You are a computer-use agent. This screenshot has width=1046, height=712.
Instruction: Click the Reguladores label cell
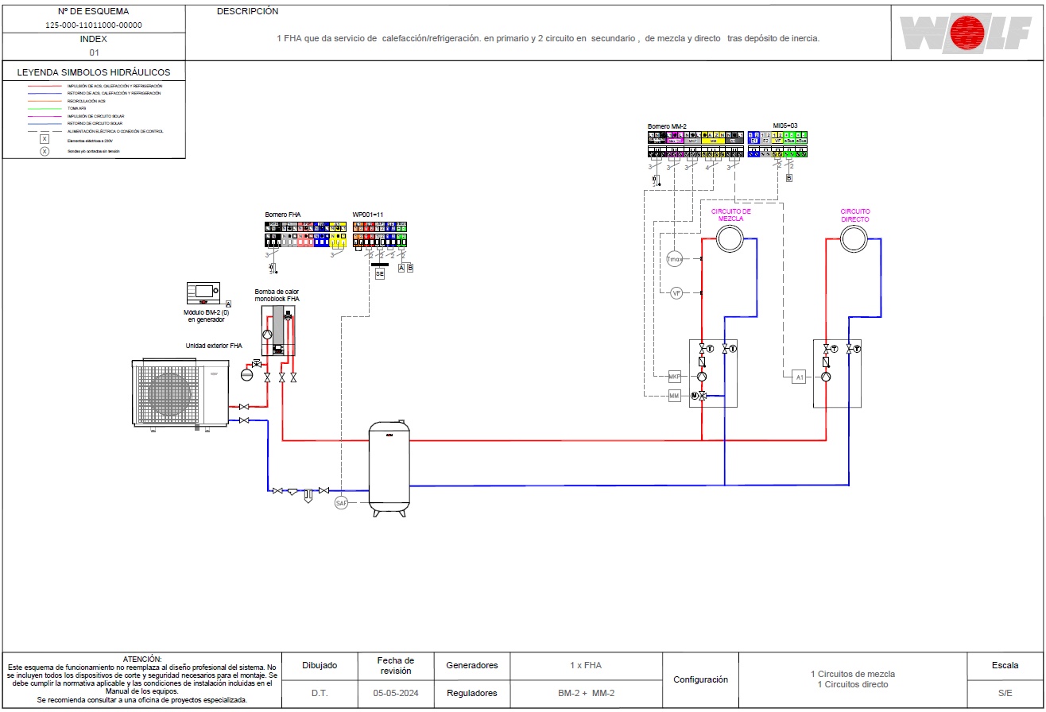click(472, 693)
